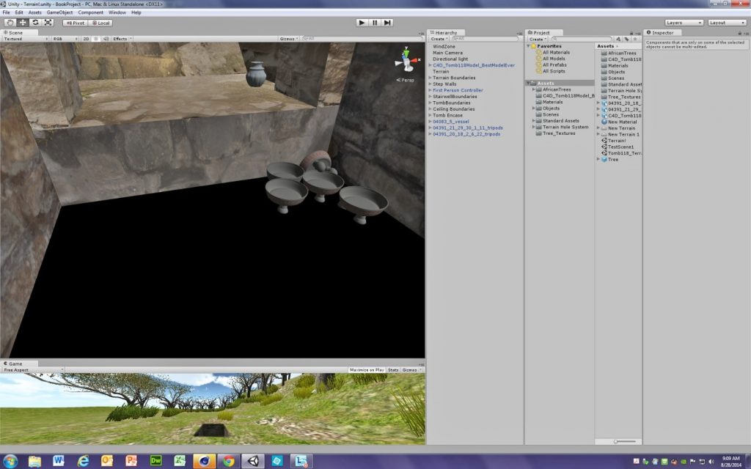Viewport: 751px width, 469px height.
Task: Open the Layers dropdown
Action: coord(684,23)
